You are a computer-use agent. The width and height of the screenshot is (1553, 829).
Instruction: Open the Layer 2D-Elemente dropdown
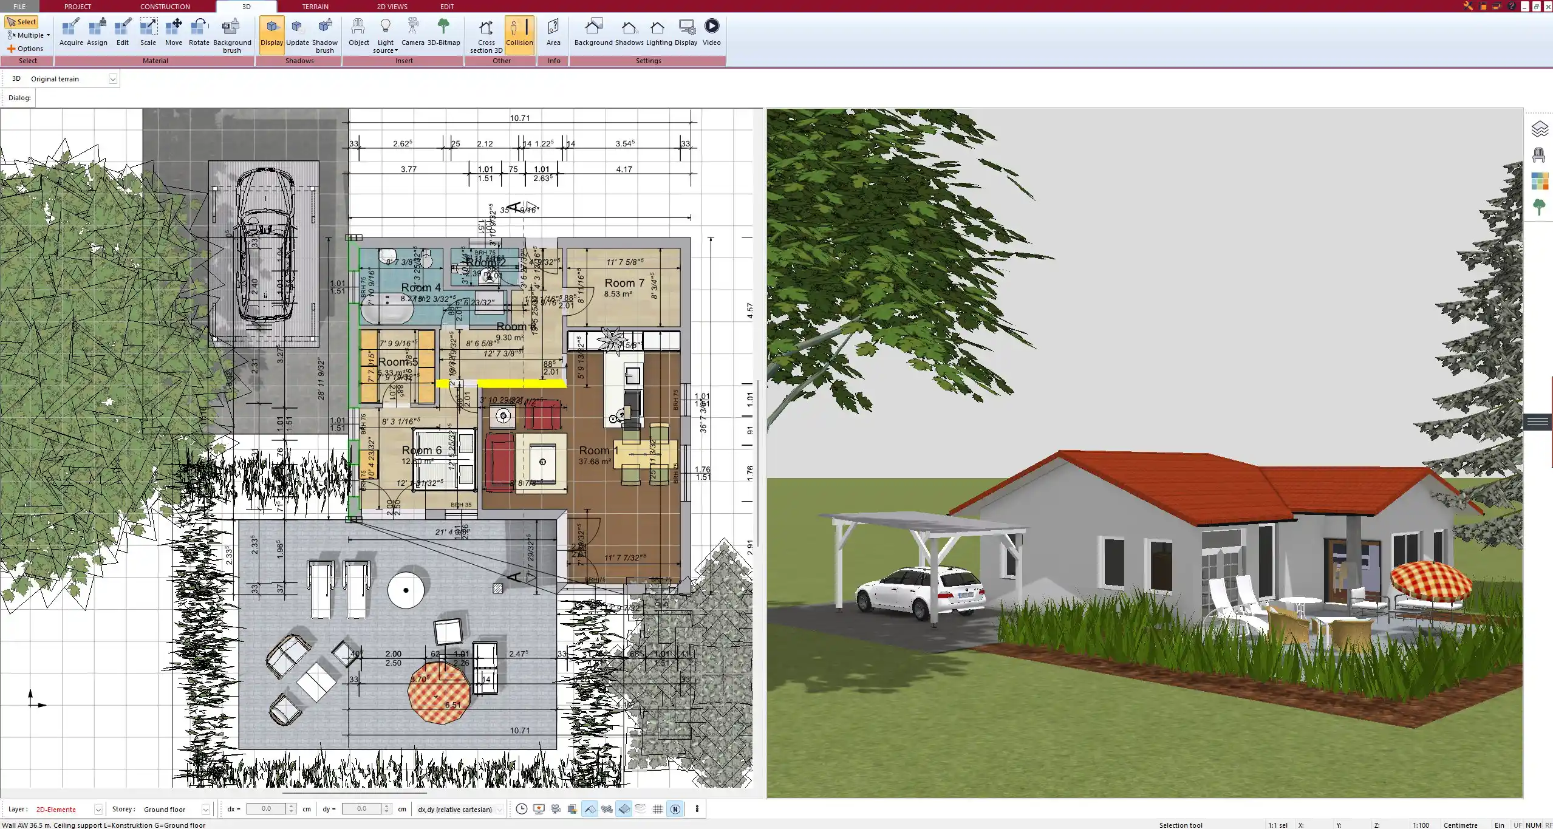point(98,810)
